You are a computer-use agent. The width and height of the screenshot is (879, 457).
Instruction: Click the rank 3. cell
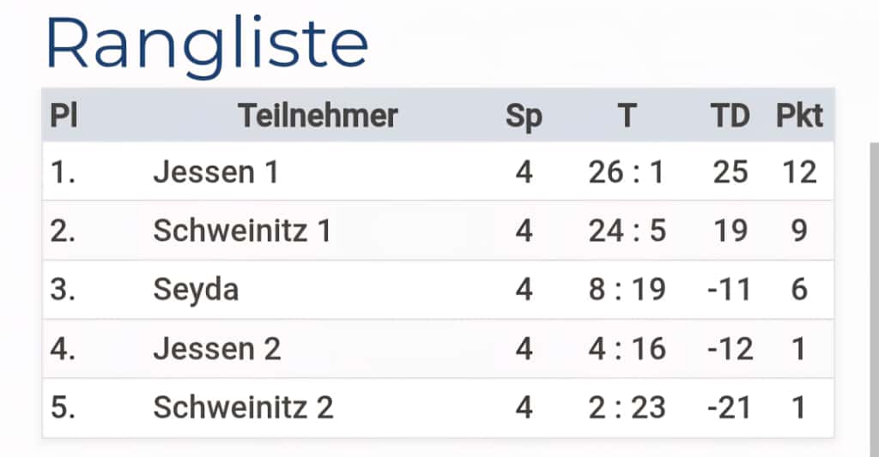(64, 290)
